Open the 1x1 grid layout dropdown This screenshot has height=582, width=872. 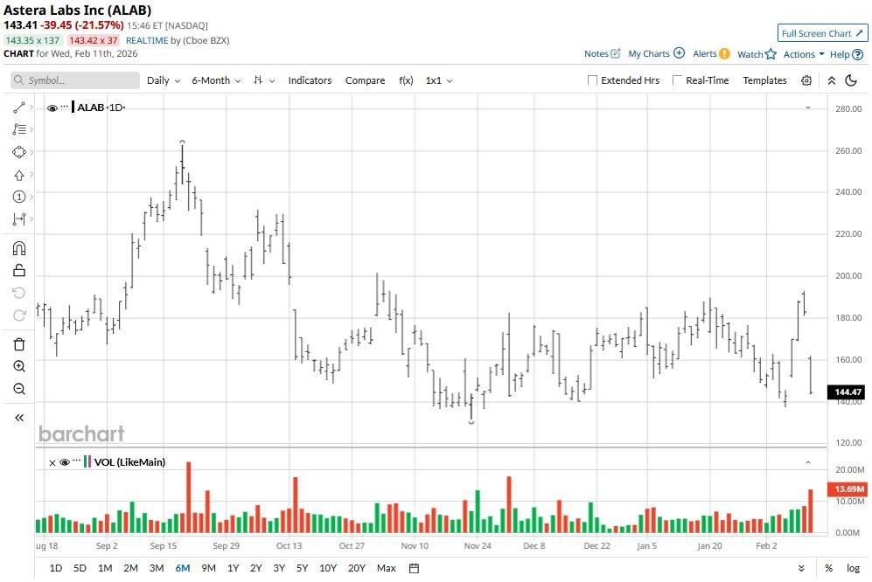click(x=439, y=80)
